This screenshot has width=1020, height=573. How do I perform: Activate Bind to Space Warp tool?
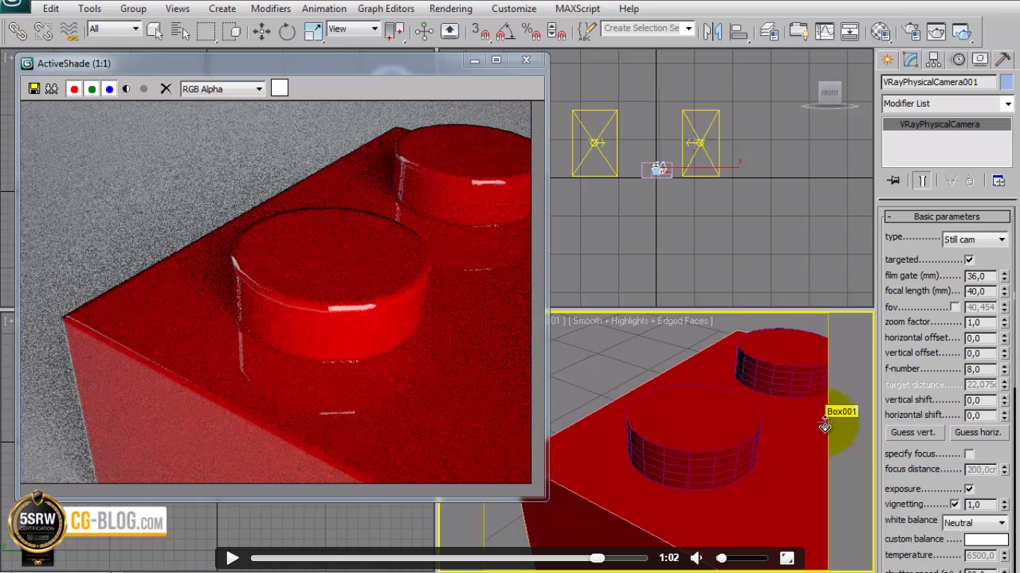point(69,31)
